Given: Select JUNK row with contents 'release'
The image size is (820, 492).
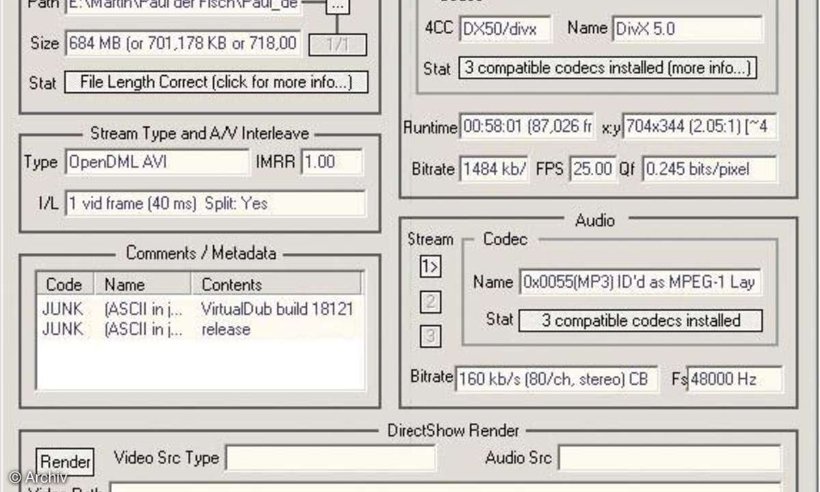Looking at the screenshot, I should point(199,329).
